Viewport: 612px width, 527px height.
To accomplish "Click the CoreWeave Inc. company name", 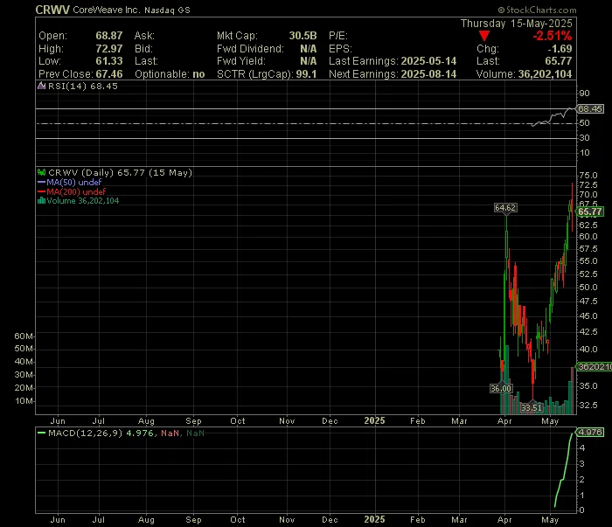I will pos(106,10).
